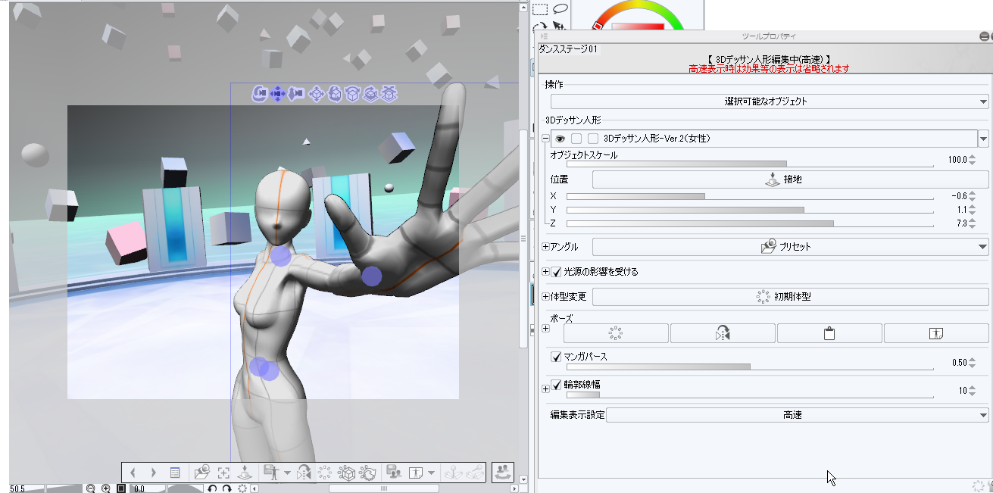This screenshot has height=493, width=993.
Task: Select the snap-and-move manipulator
Action: click(389, 93)
